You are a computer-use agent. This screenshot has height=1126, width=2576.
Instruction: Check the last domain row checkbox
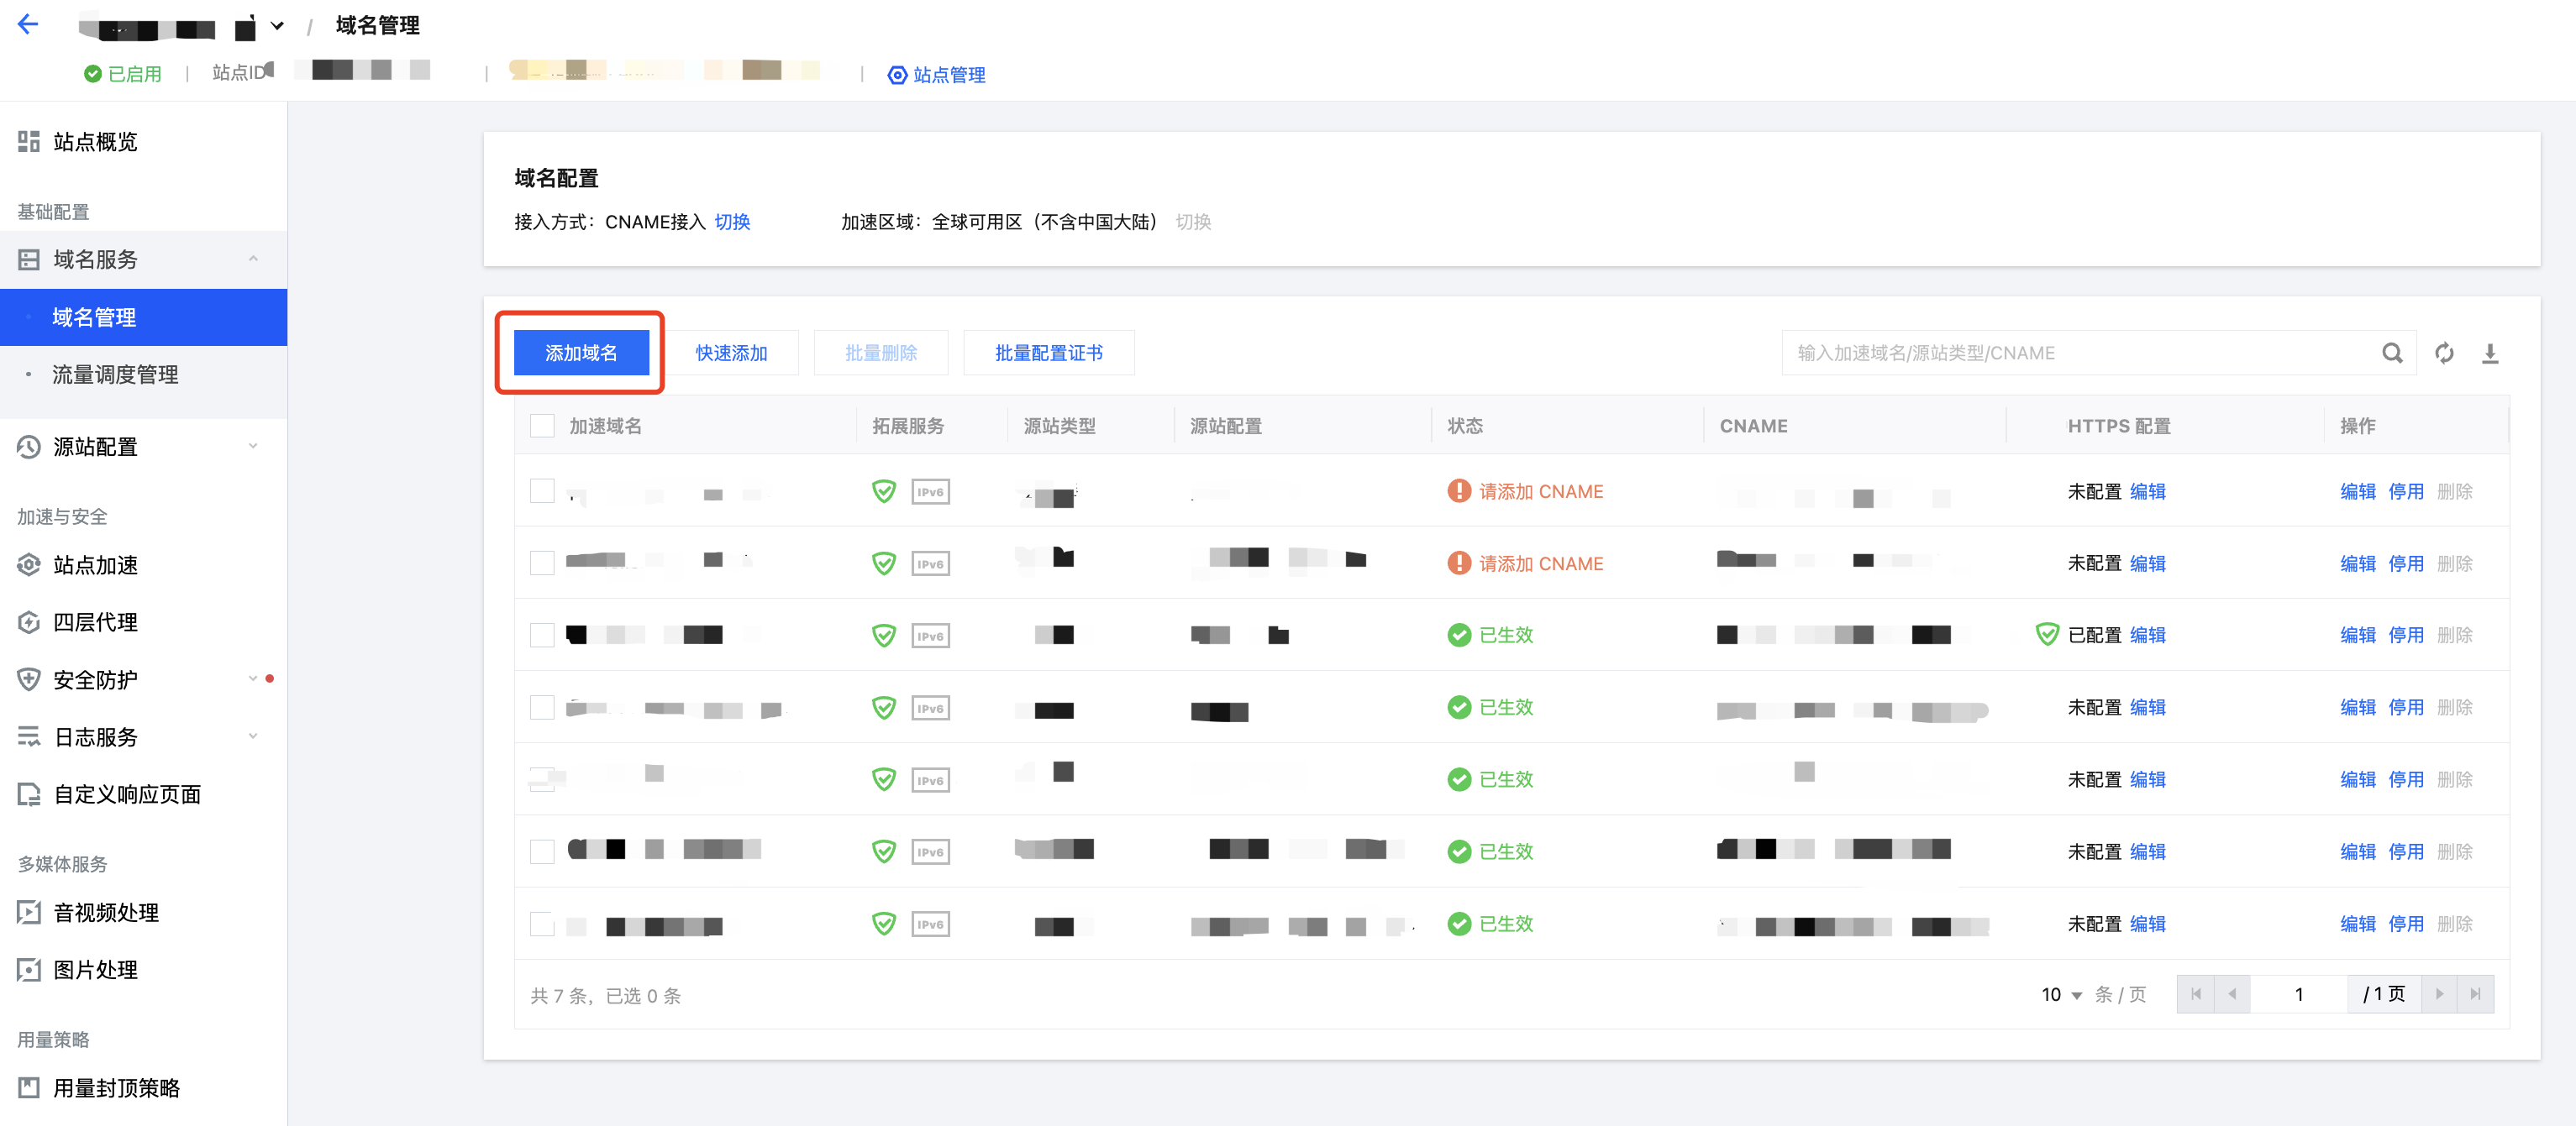click(x=542, y=924)
